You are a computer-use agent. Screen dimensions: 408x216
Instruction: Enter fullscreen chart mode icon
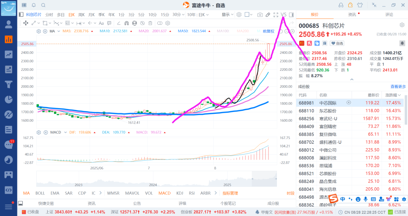(x=276, y=15)
